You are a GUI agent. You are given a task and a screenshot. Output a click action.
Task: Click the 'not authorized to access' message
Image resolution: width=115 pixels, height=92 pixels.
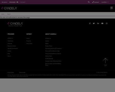pos(15,17)
